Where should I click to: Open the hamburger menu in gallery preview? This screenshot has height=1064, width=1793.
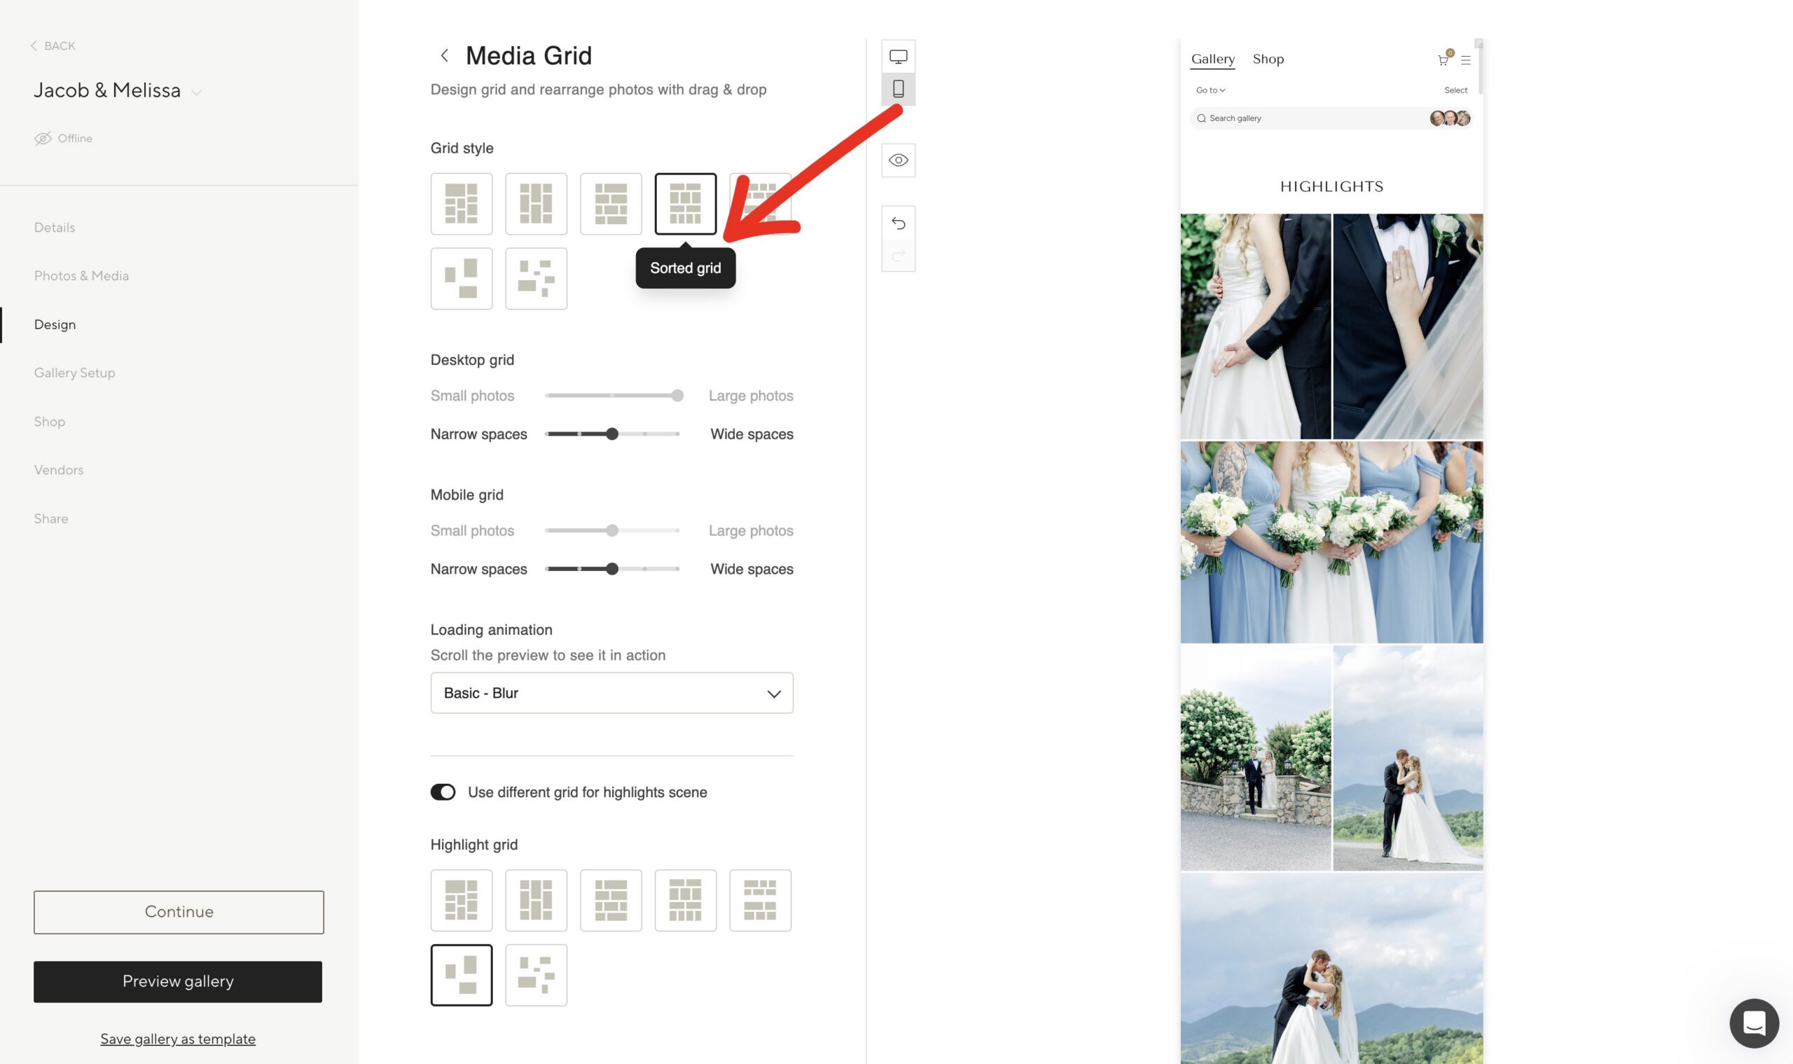tap(1465, 60)
